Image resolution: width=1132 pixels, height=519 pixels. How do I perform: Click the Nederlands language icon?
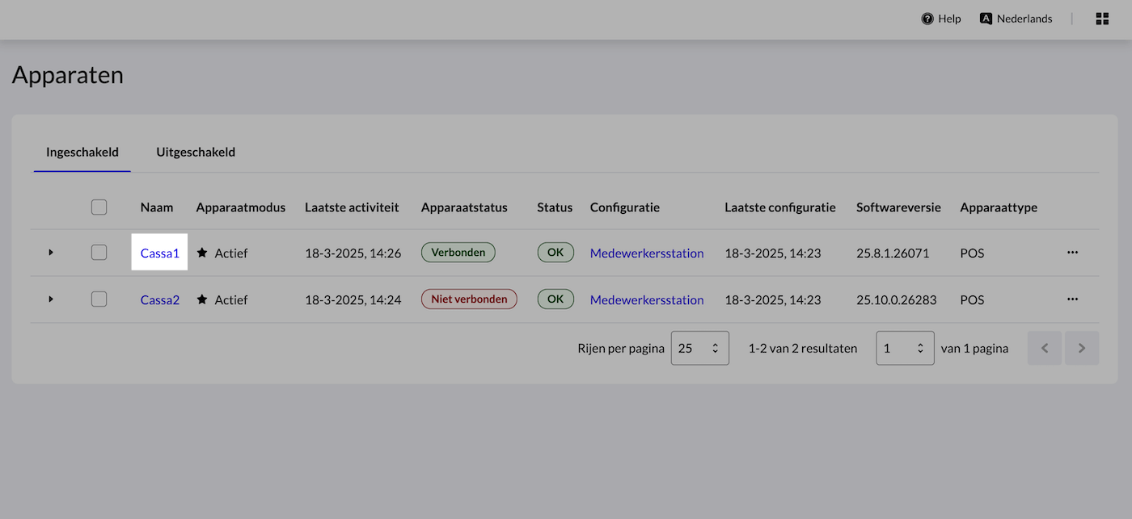[986, 19]
